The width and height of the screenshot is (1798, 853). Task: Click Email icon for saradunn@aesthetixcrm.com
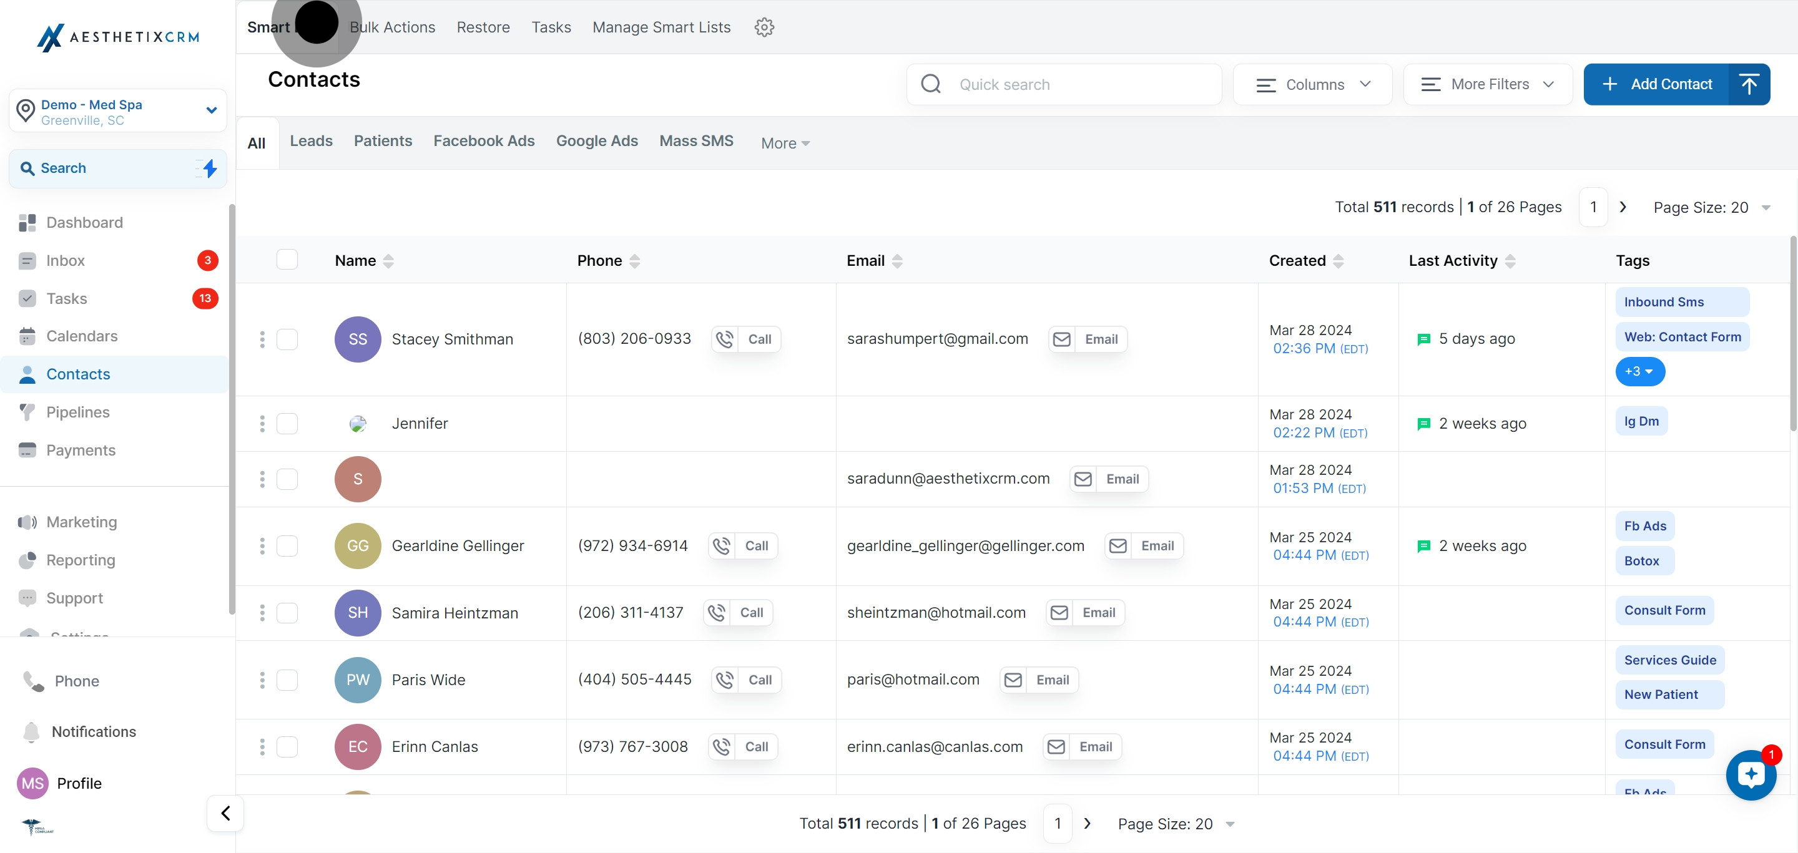pyautogui.click(x=1083, y=479)
